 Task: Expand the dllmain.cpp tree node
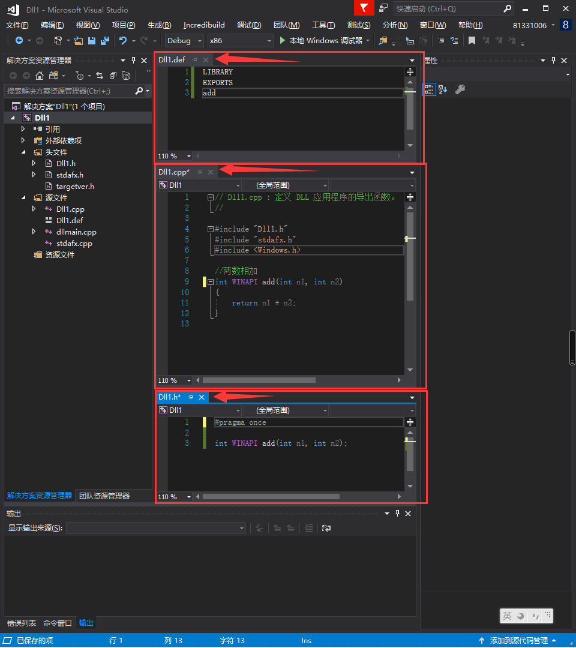coord(34,232)
